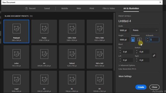Choose the Poster preset icon
The height and width of the screenshot is (93, 166).
click(x=44, y=29)
